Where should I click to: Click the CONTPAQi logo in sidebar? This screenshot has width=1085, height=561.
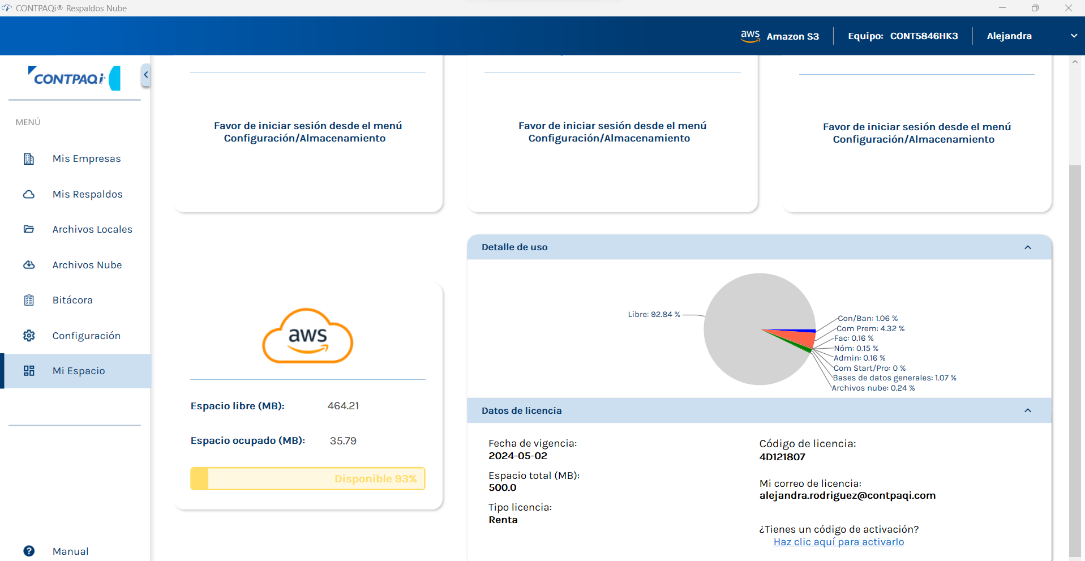click(74, 78)
